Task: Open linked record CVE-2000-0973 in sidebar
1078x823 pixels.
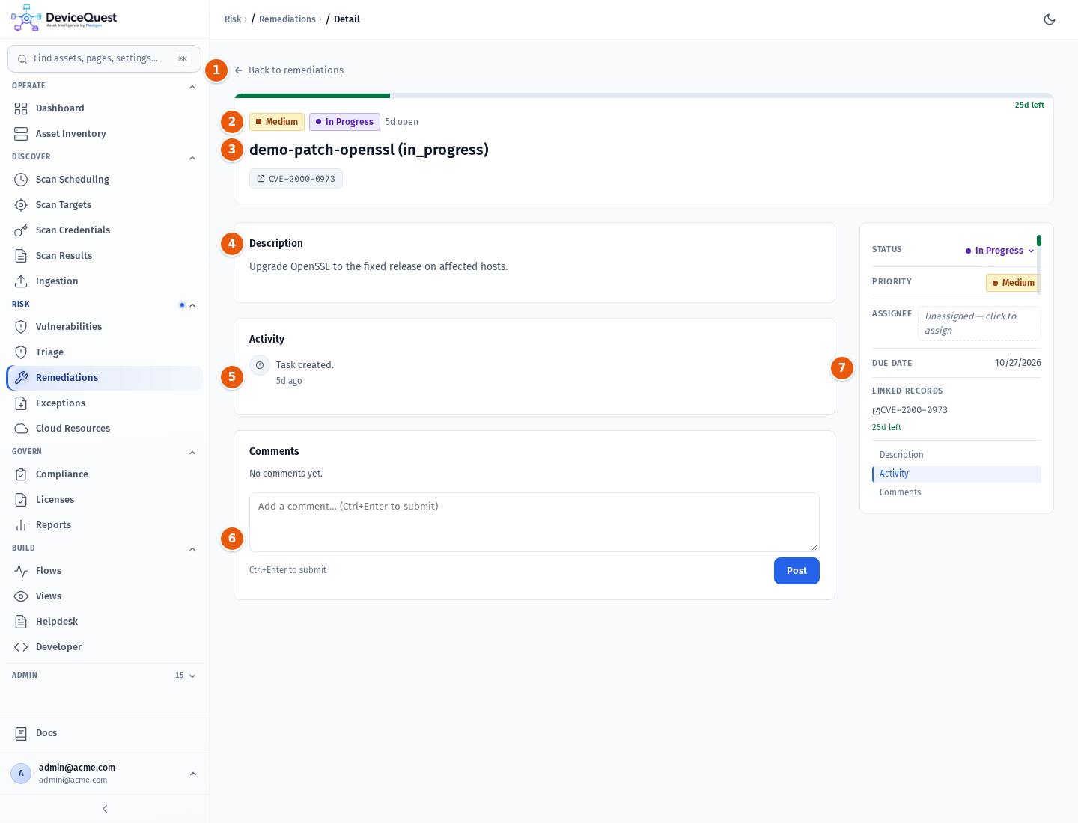Action: click(x=910, y=410)
